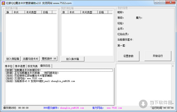Click the 金币 label
Screen dimensions: 177x112
coord(120,29)
